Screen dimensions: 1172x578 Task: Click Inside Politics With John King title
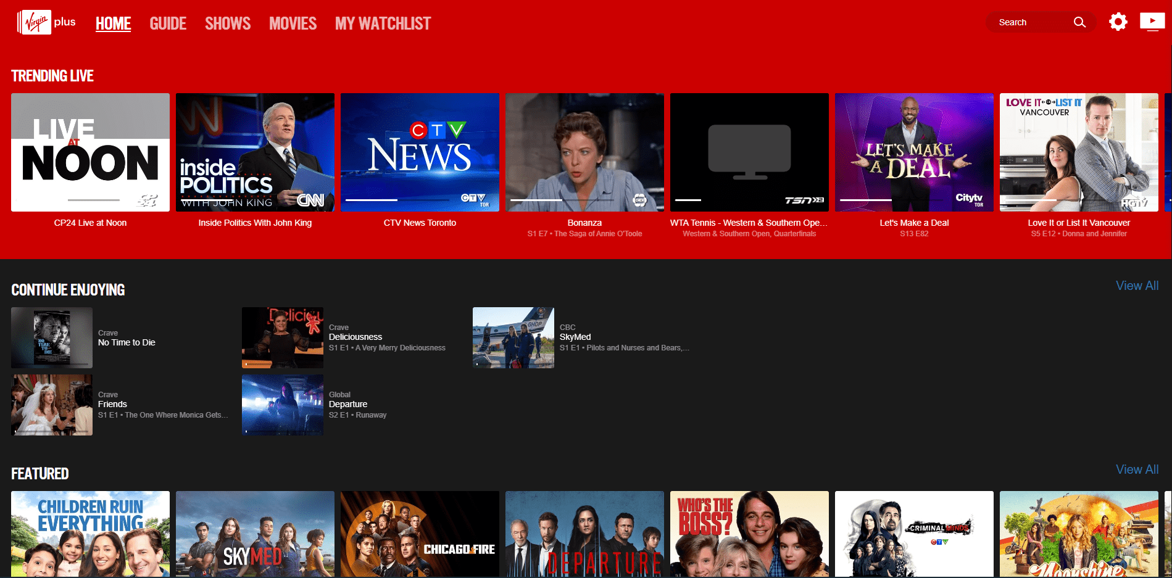(x=255, y=223)
